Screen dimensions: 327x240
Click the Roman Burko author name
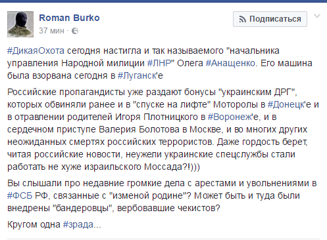[69, 18]
